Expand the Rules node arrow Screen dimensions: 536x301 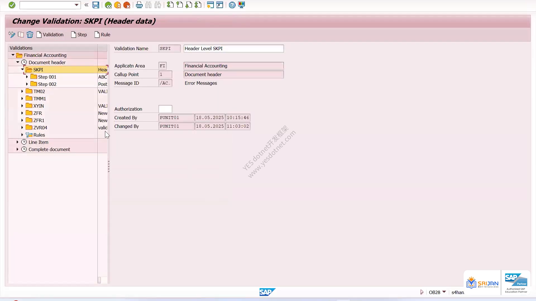tap(22, 135)
